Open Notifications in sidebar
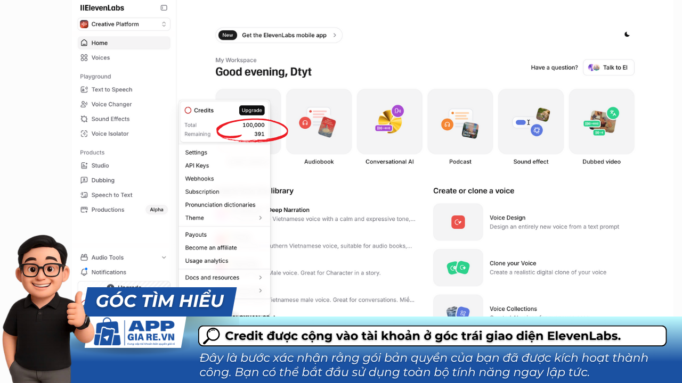682x383 pixels. [x=124, y=272]
